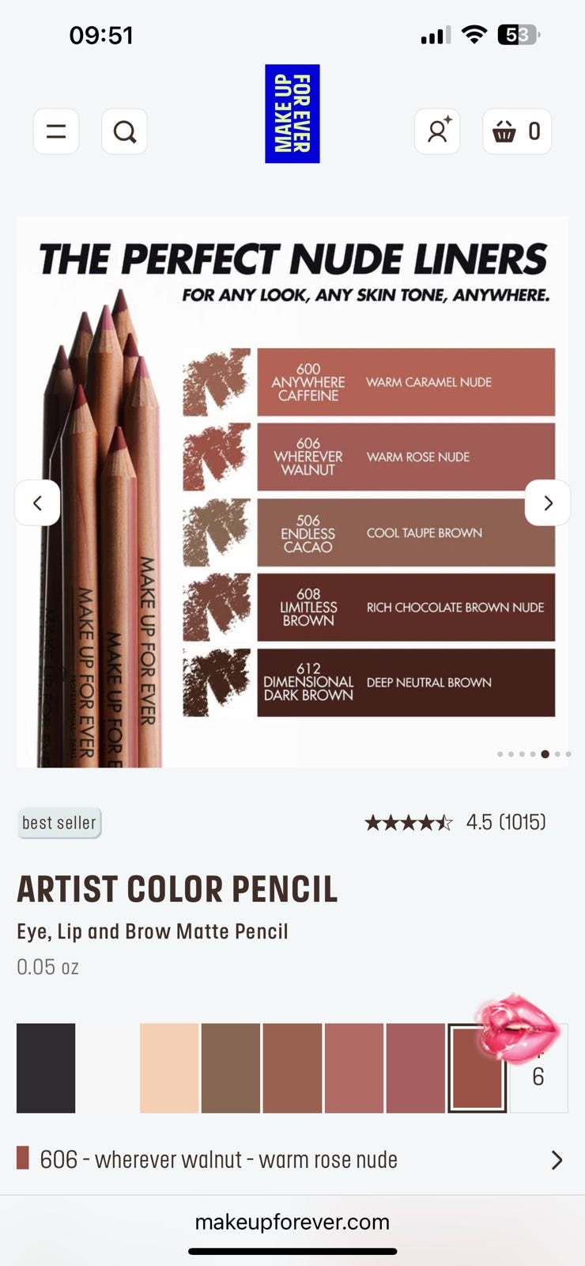Image resolution: width=585 pixels, height=1266 pixels.
Task: Select the light peach shade swatch
Action: tap(169, 1068)
